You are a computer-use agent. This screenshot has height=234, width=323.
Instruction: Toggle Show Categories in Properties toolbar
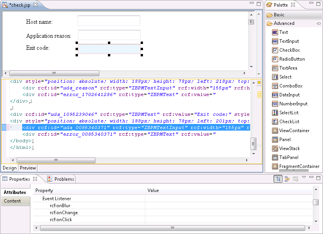[278, 179]
